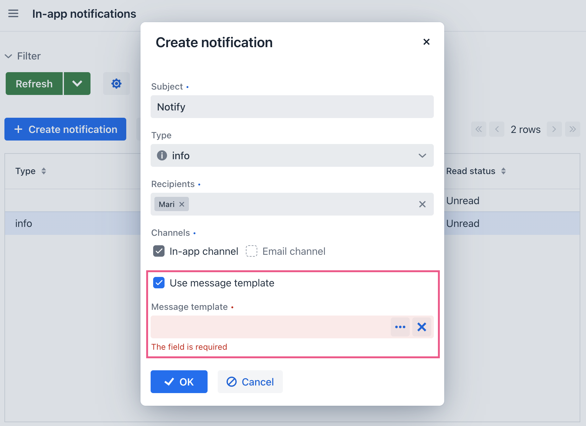Disable Use message template

pyautogui.click(x=159, y=283)
